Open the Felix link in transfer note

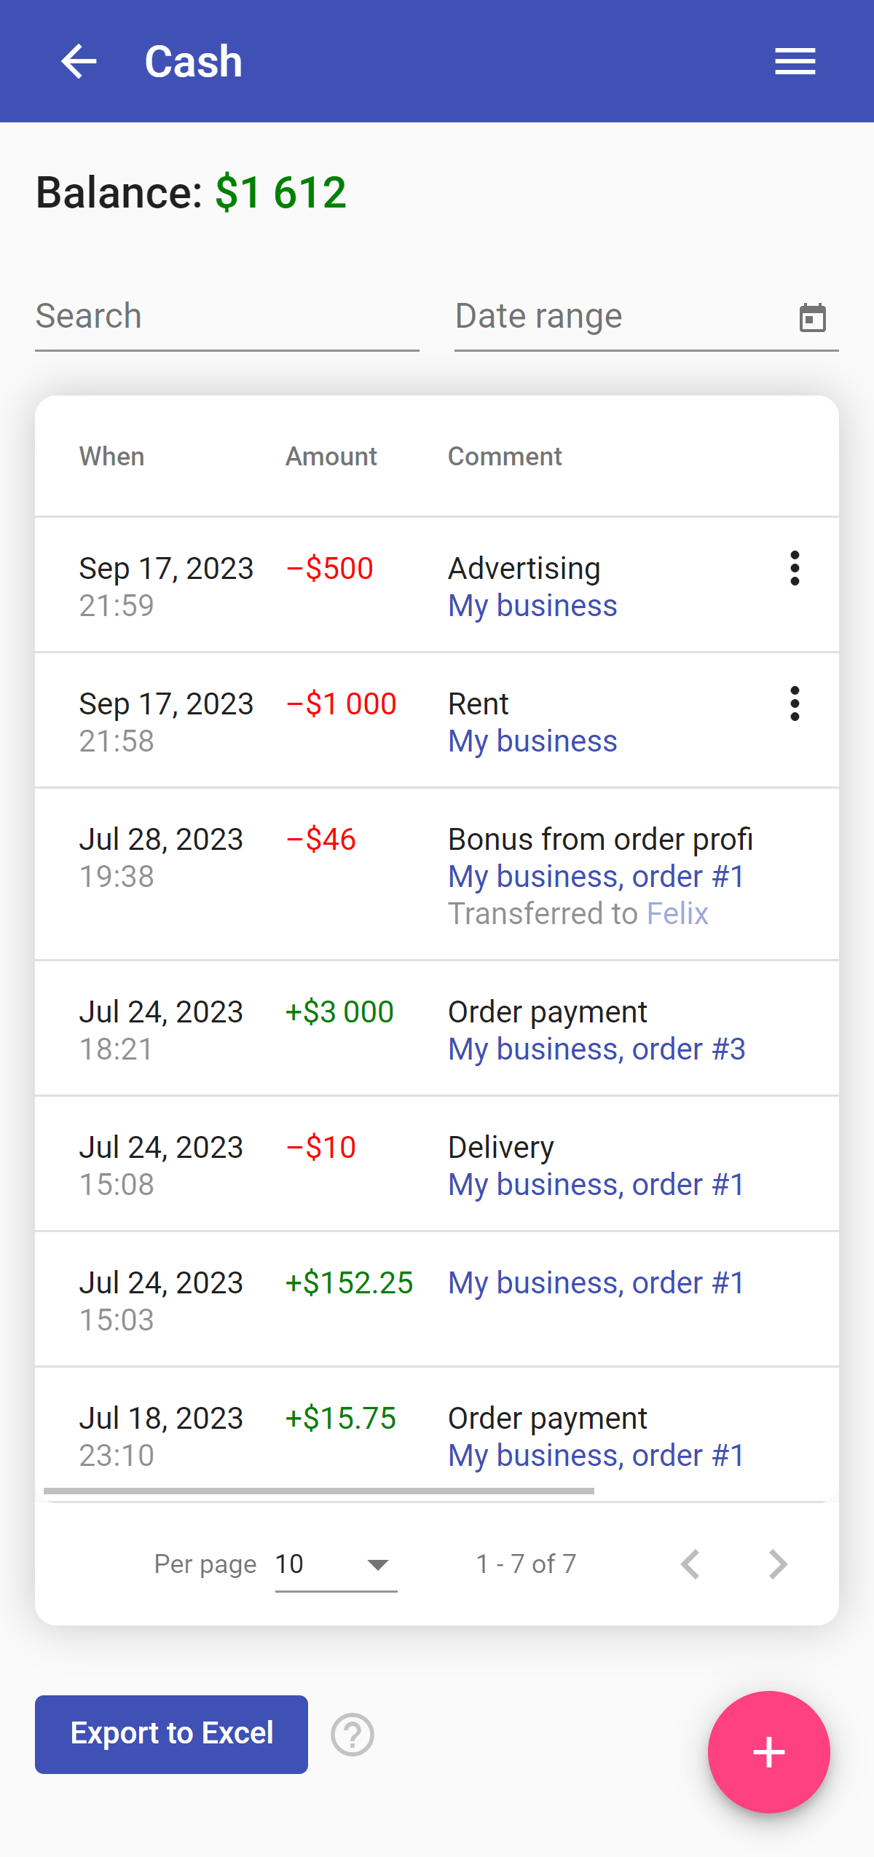click(677, 913)
